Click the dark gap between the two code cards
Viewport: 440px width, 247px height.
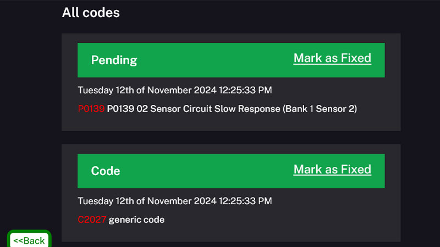pos(231,138)
